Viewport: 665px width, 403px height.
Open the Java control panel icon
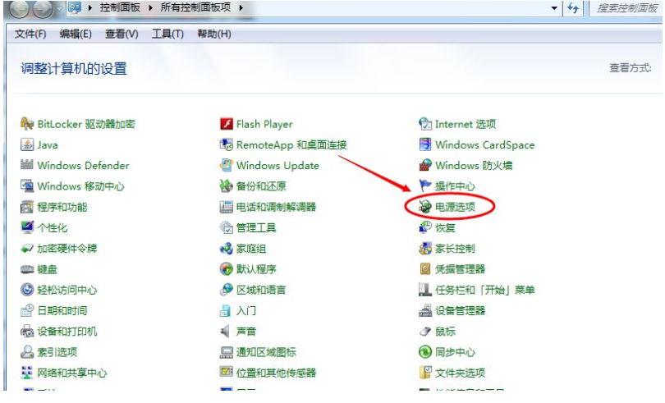(27, 145)
